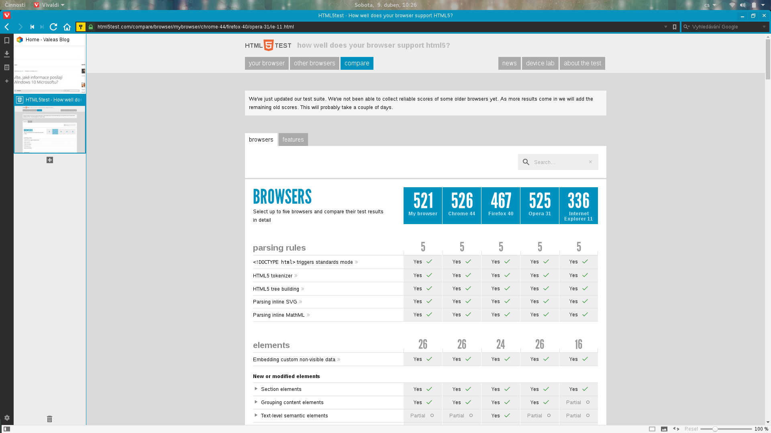Click the HTML5 Test logo
Viewport: 771px width, 433px height.
click(x=268, y=45)
